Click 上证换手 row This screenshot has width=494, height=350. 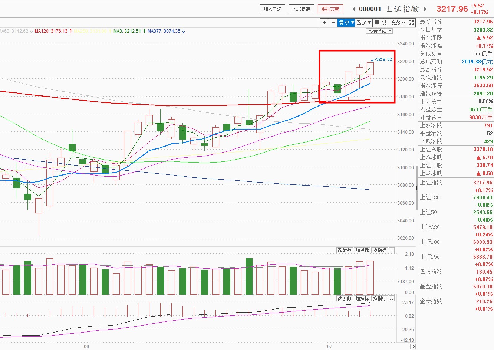click(x=456, y=102)
